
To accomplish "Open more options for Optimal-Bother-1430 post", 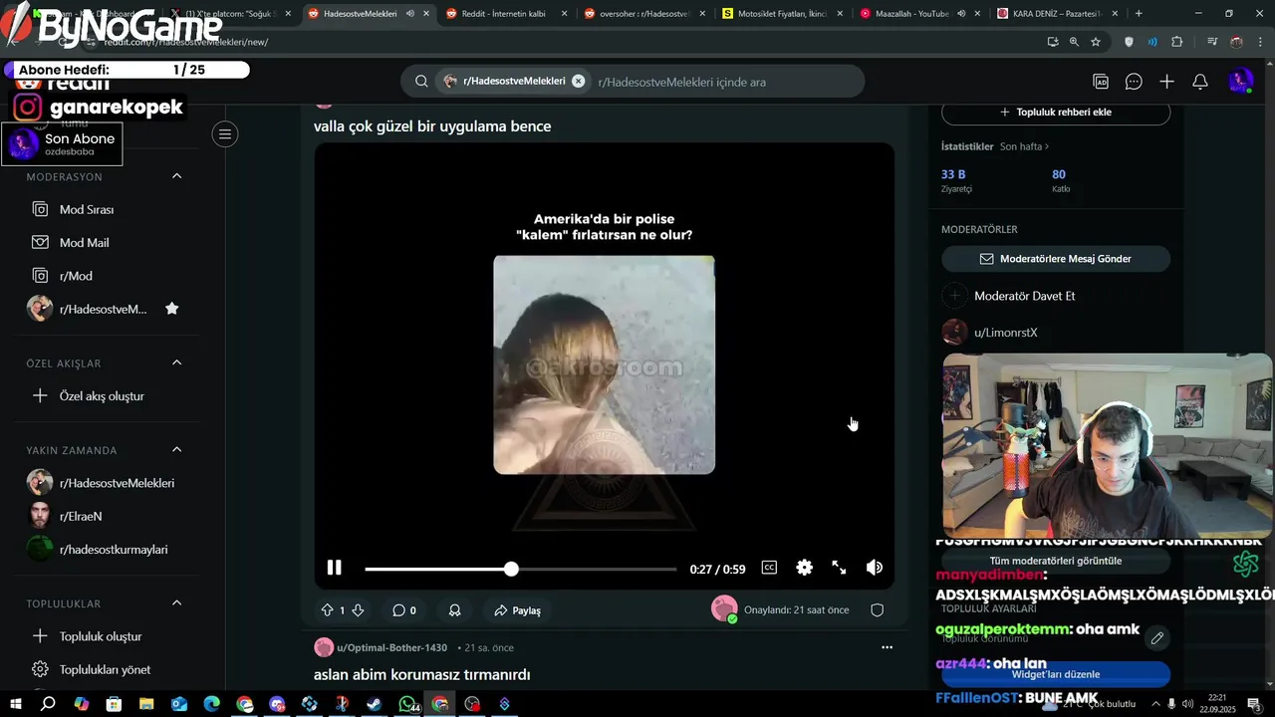I will [x=887, y=647].
